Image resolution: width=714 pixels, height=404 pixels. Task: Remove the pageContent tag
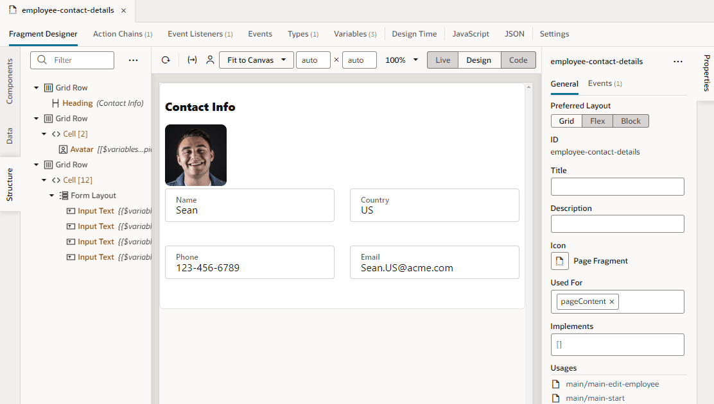(611, 301)
